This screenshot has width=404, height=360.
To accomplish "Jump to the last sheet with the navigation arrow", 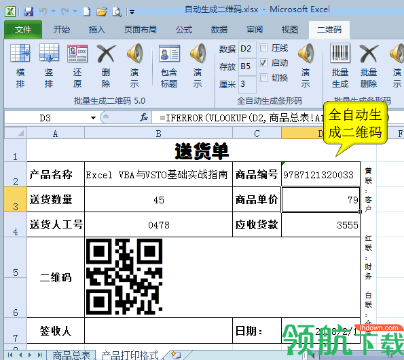I will click(x=39, y=355).
